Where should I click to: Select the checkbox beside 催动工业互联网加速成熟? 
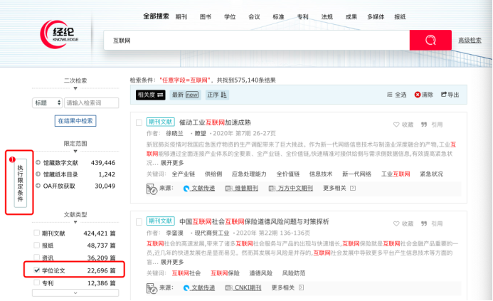139,122
